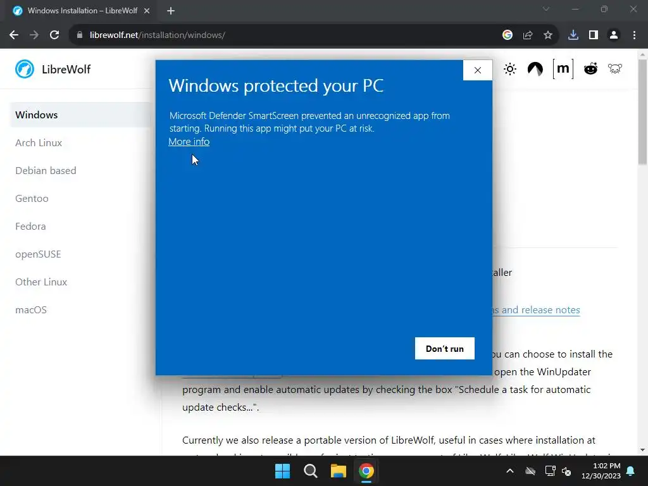Select Debian based in the sidebar
The image size is (648, 486).
46,171
